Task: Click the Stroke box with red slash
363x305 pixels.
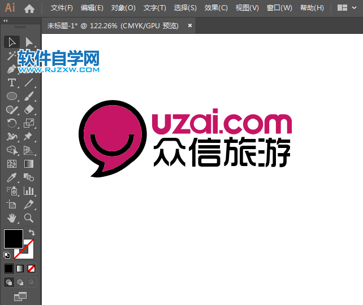Action: click(x=29, y=254)
